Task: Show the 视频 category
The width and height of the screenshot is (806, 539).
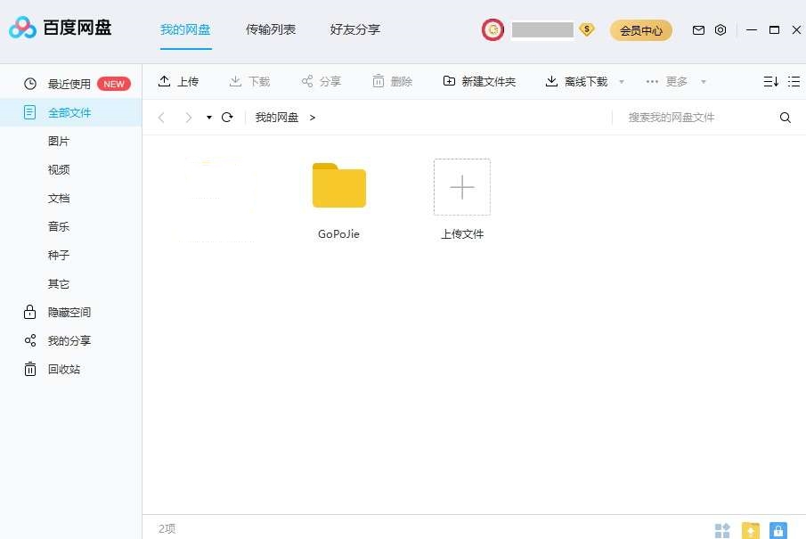Action: [59, 170]
